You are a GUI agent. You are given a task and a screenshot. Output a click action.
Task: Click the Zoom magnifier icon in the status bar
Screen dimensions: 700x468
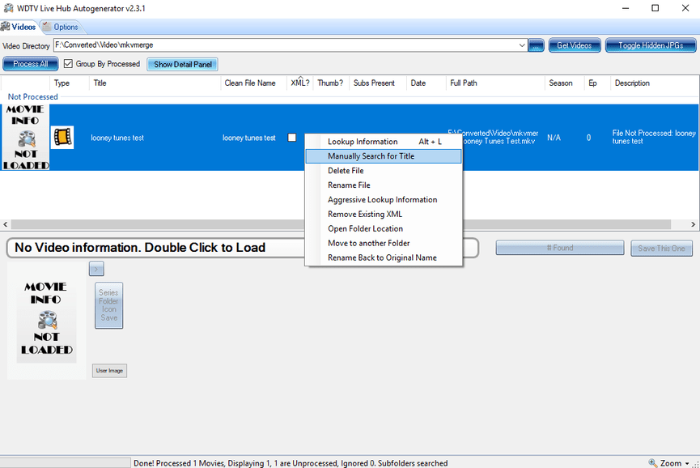(x=653, y=463)
